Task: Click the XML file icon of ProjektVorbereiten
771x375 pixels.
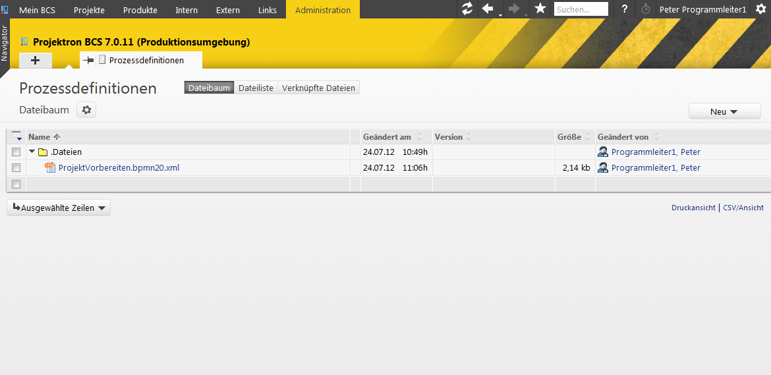Action: click(50, 167)
